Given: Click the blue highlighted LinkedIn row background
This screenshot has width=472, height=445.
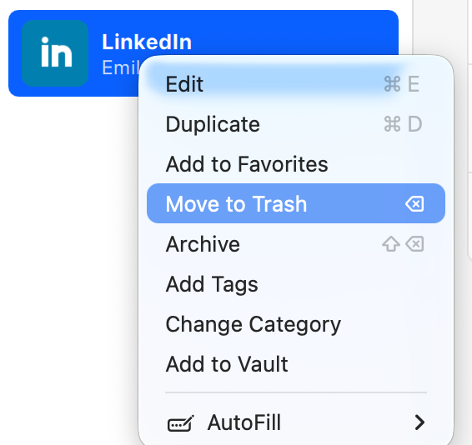Looking at the screenshot, I should (x=203, y=53).
